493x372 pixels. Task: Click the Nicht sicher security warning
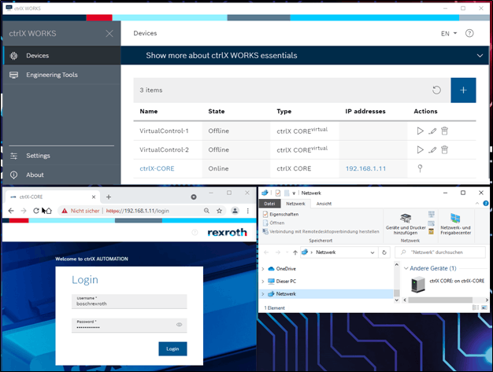80,211
